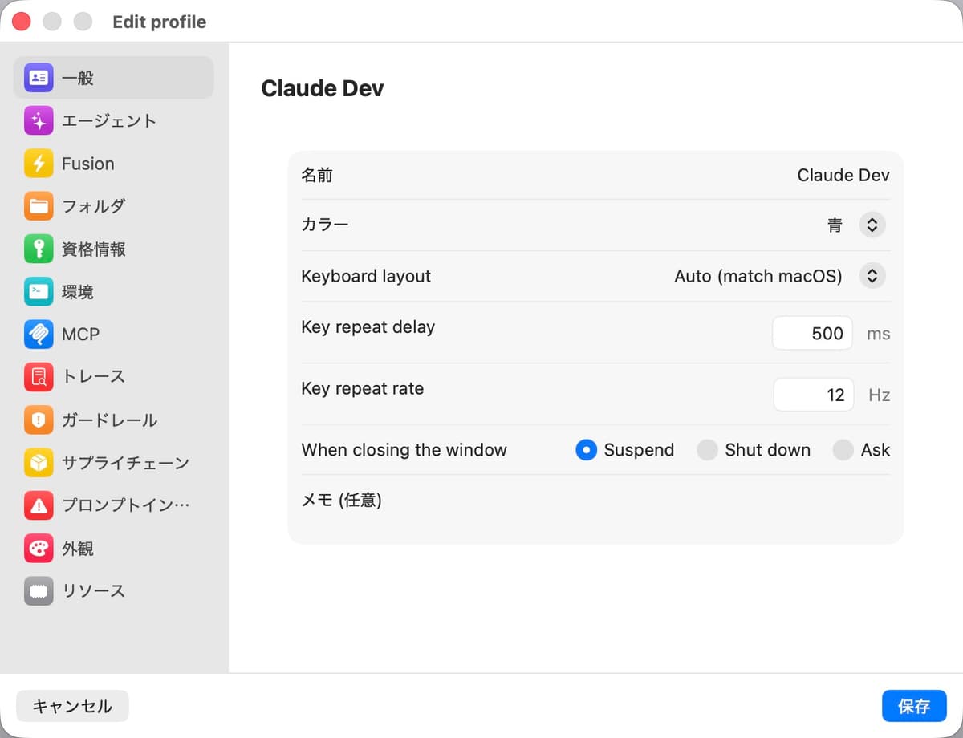Click the Key repeat delay label
963x738 pixels.
point(368,327)
